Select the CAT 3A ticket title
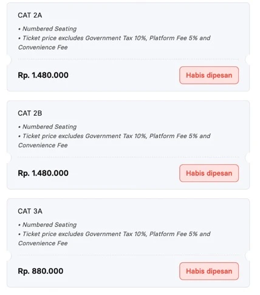Image resolution: width=260 pixels, height=295 pixels. coord(30,211)
